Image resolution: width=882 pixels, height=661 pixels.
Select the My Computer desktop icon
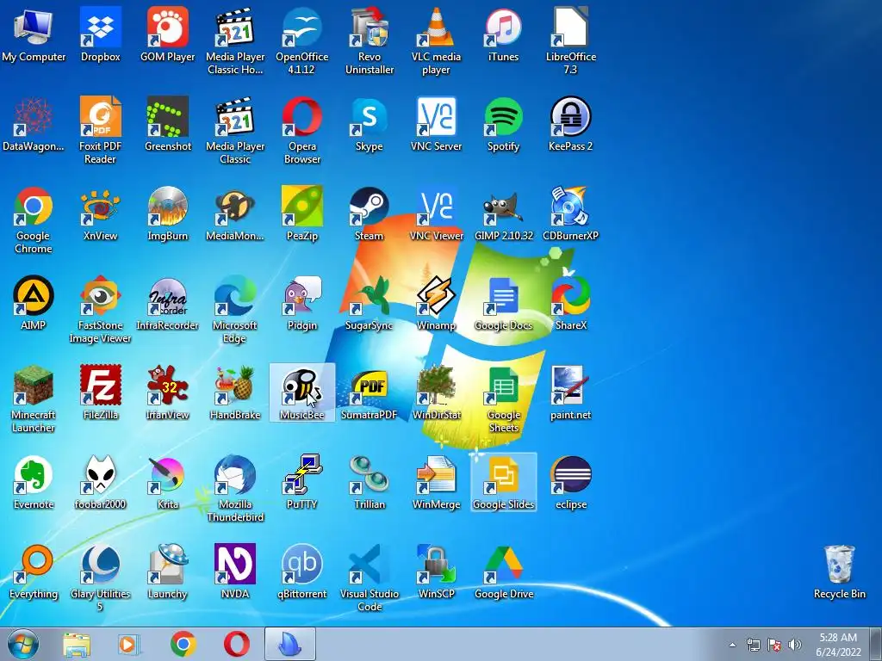(34, 34)
